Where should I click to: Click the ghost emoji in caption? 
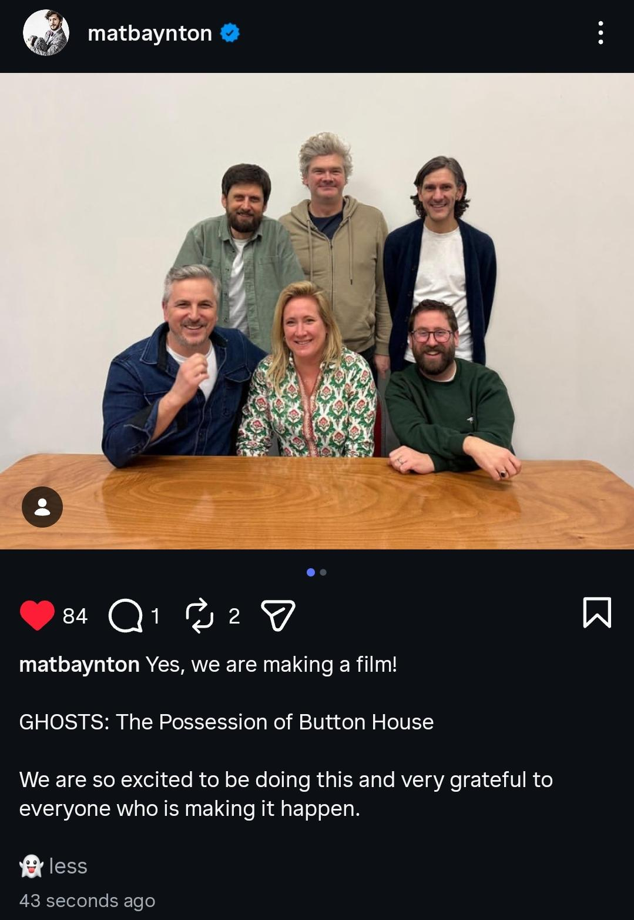coord(32,866)
